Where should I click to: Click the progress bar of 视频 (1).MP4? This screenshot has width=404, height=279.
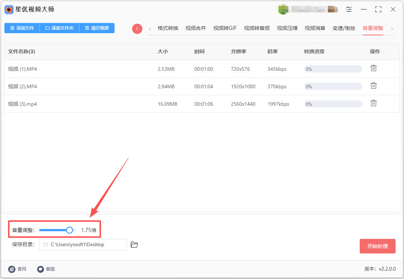click(x=333, y=69)
